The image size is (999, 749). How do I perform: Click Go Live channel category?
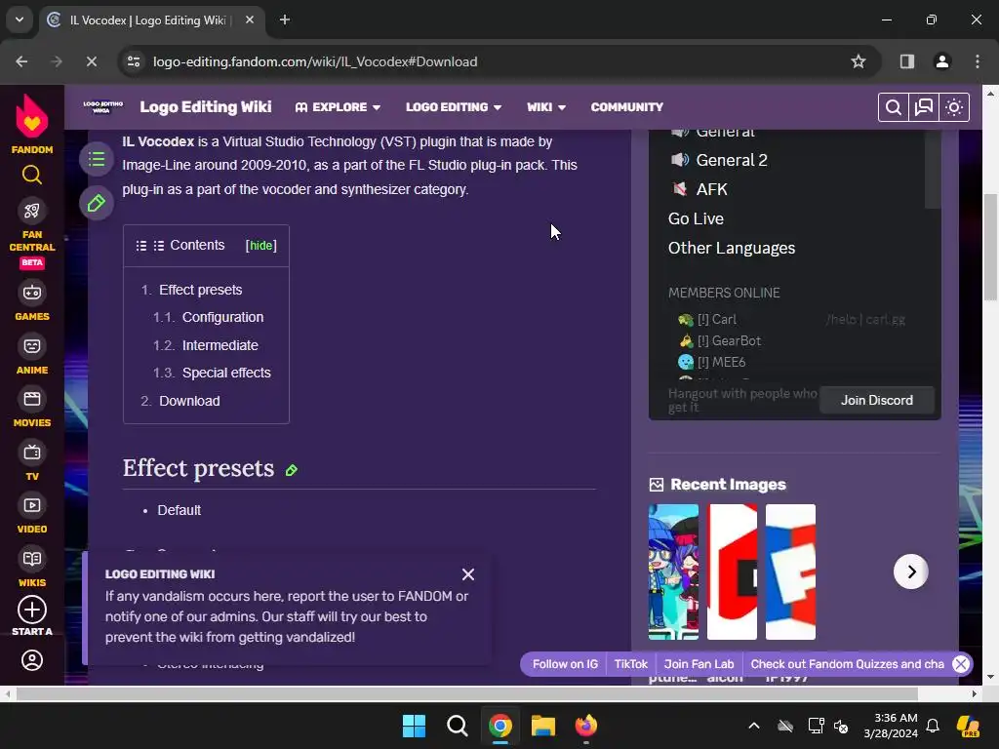[x=696, y=218]
